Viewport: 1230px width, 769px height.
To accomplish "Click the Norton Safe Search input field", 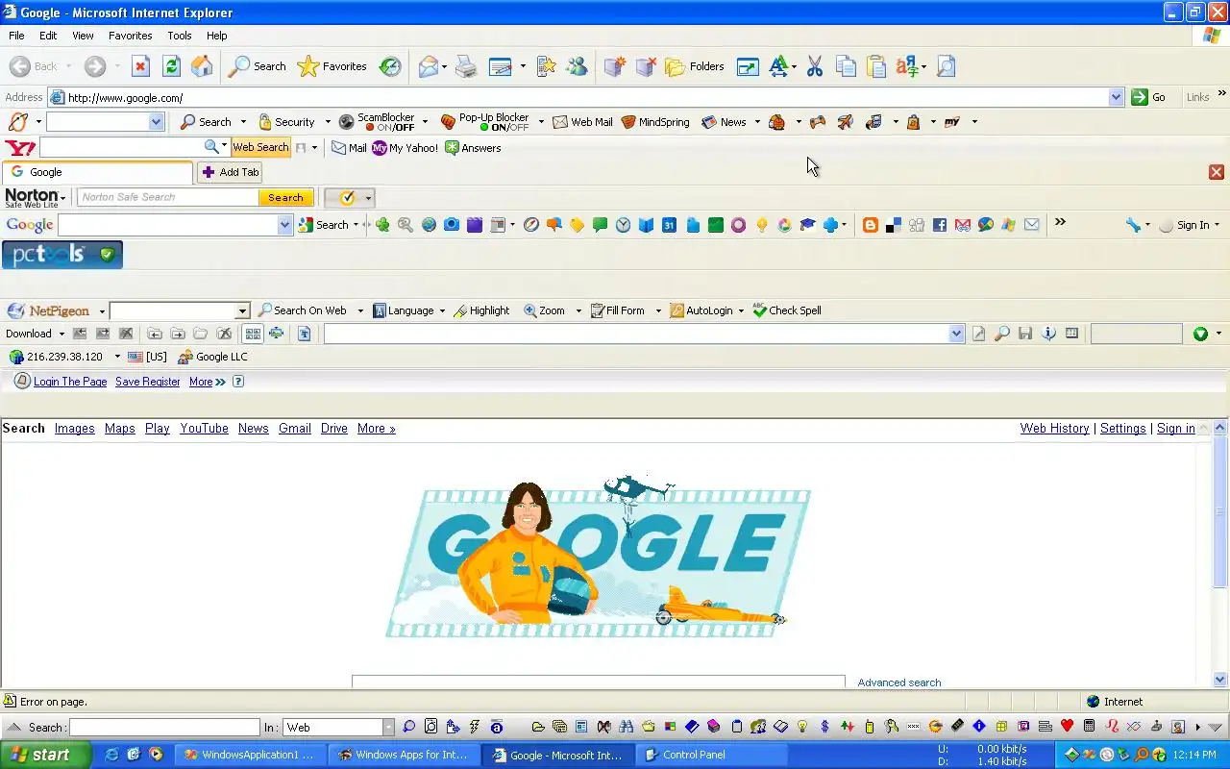I will (168, 198).
